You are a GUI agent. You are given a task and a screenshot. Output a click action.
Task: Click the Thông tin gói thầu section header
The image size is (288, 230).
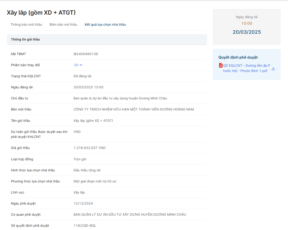click(x=25, y=40)
